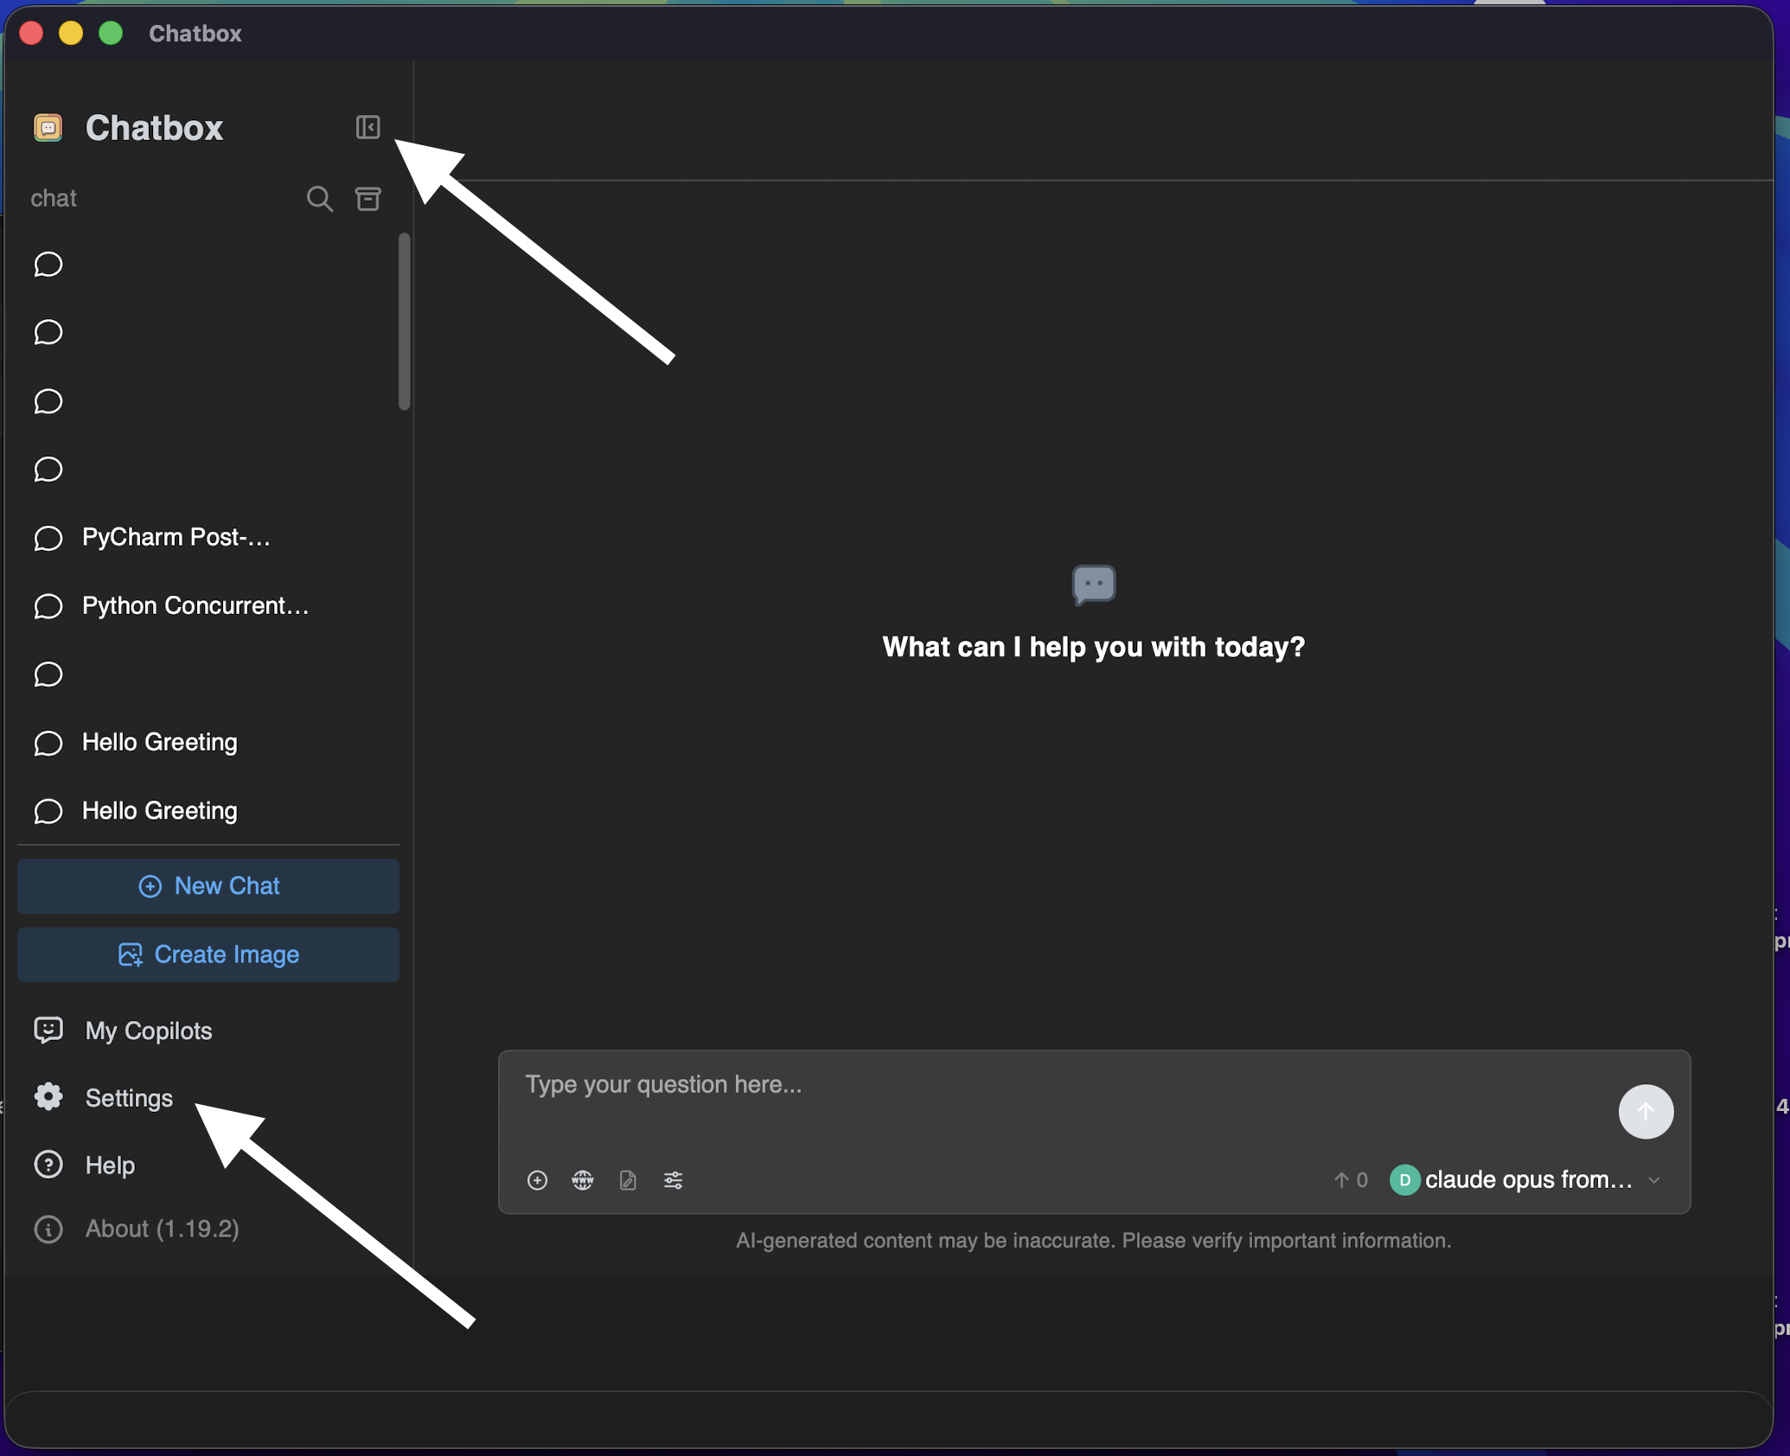Image resolution: width=1790 pixels, height=1456 pixels.
Task: Open My Copilots
Action: pyautogui.click(x=148, y=1031)
